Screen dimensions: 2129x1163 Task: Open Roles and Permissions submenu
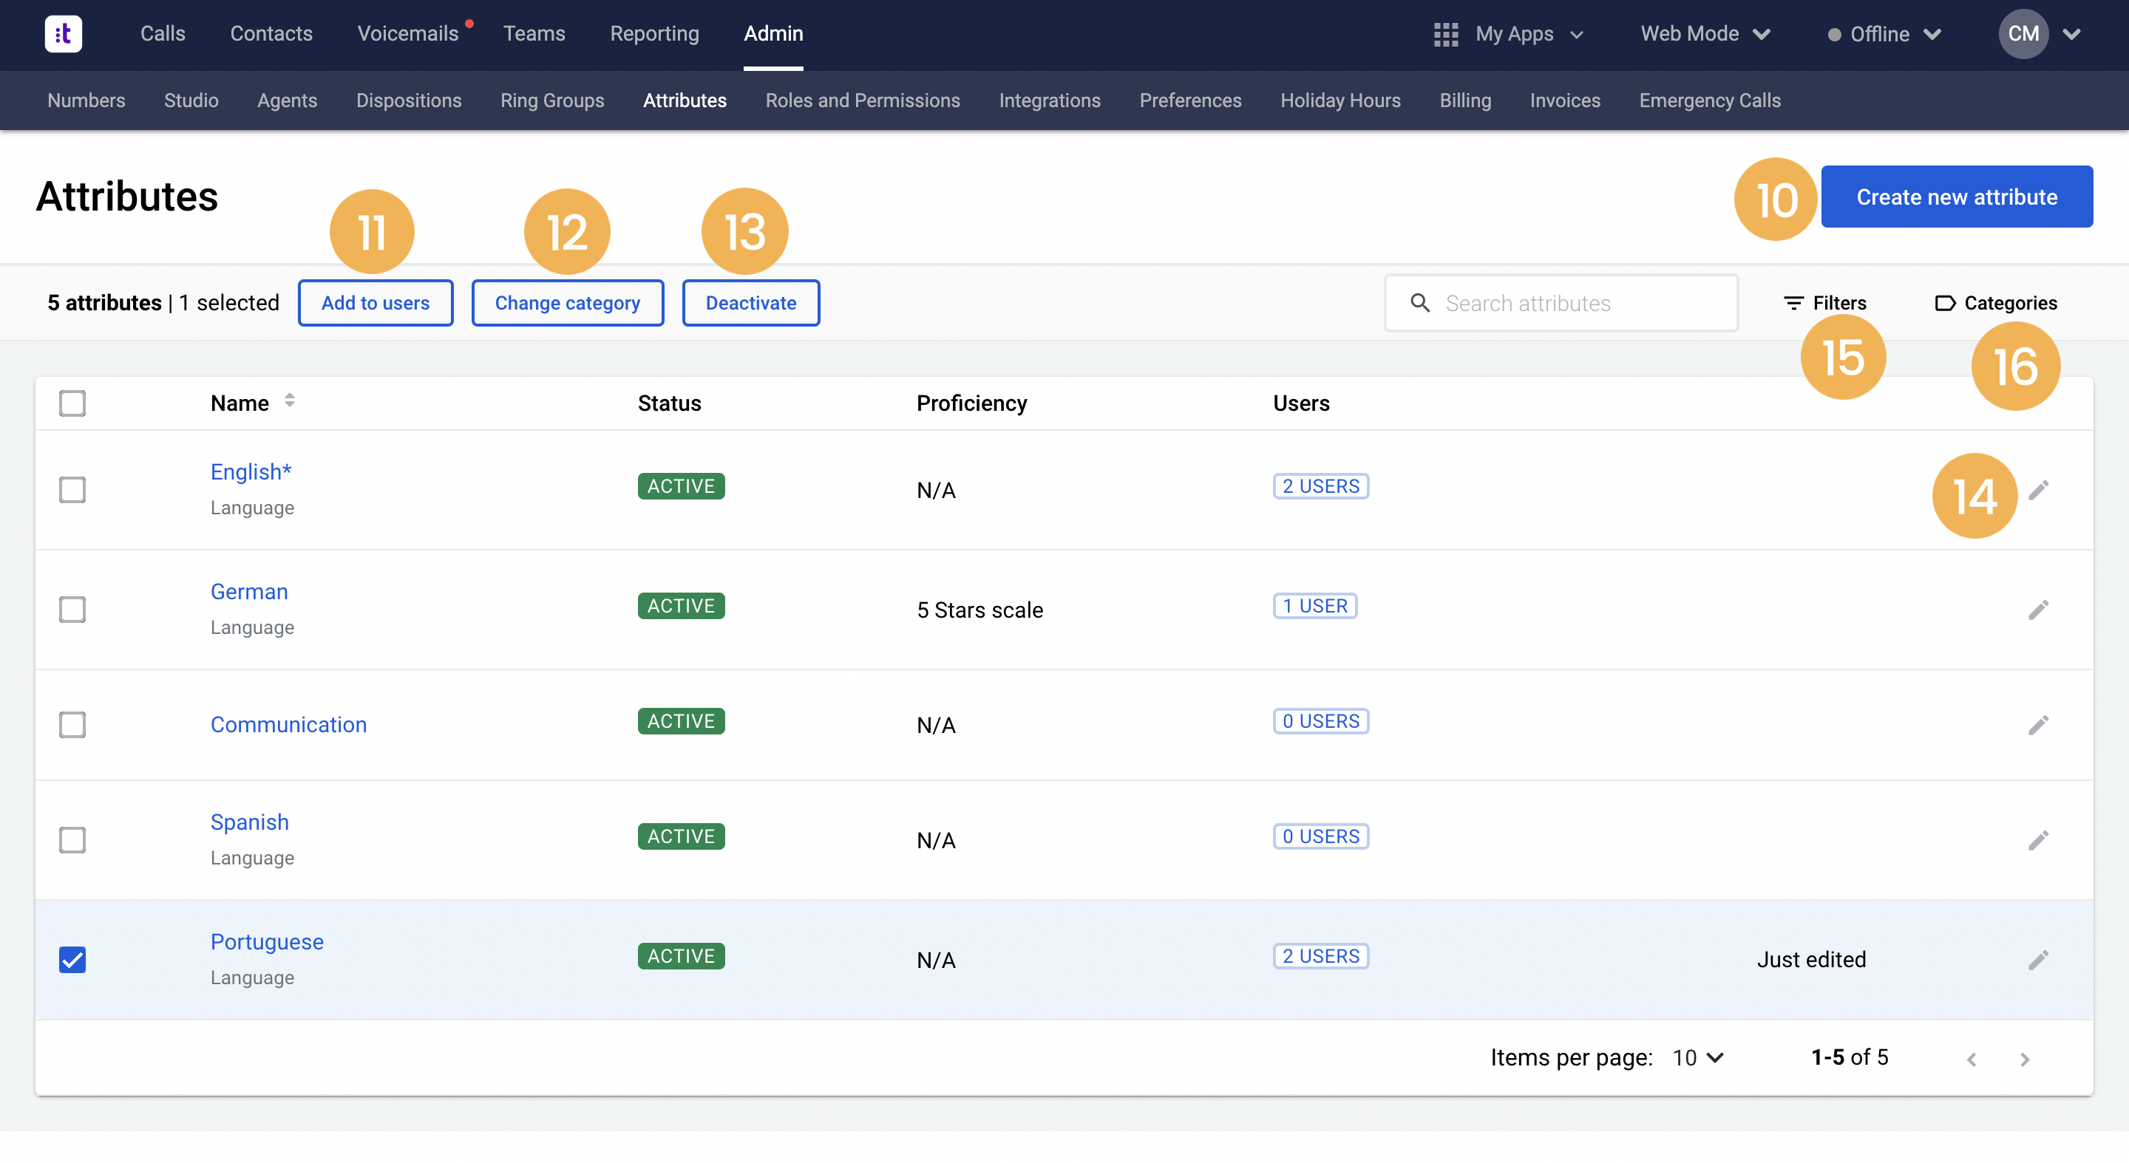tap(862, 100)
